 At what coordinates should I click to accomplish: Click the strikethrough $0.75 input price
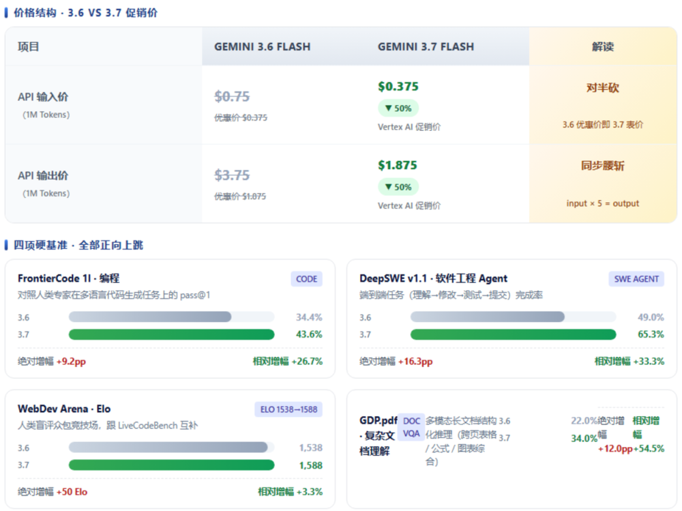[x=232, y=96]
